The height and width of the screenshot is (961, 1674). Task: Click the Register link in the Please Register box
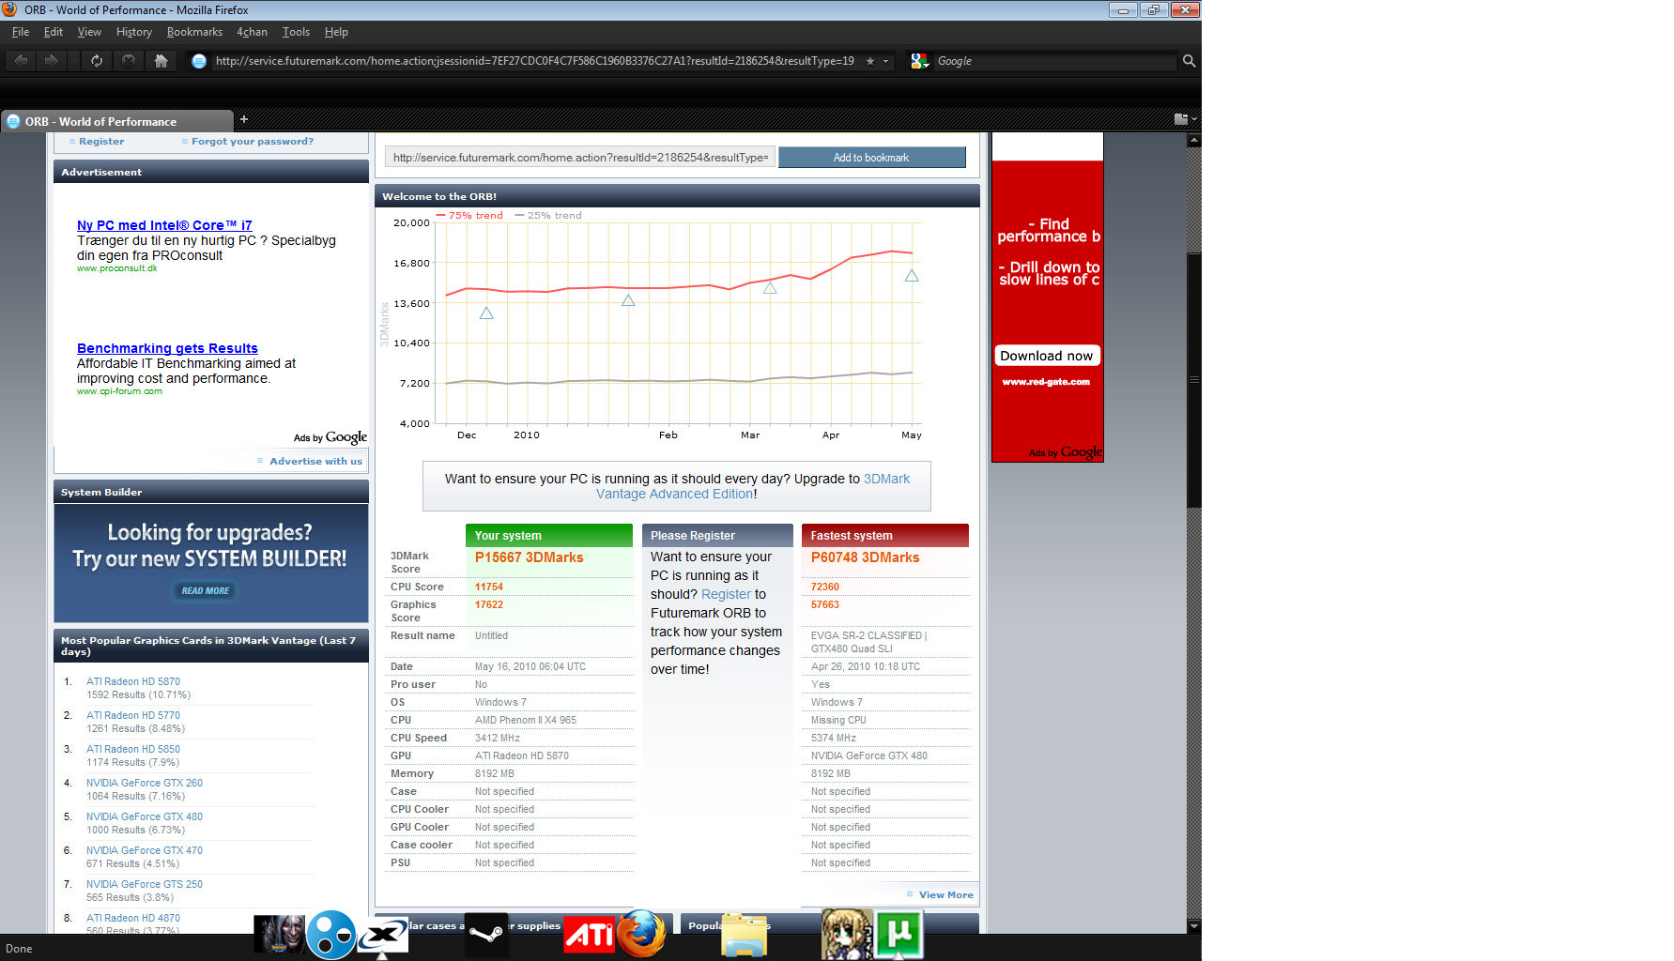(x=726, y=594)
